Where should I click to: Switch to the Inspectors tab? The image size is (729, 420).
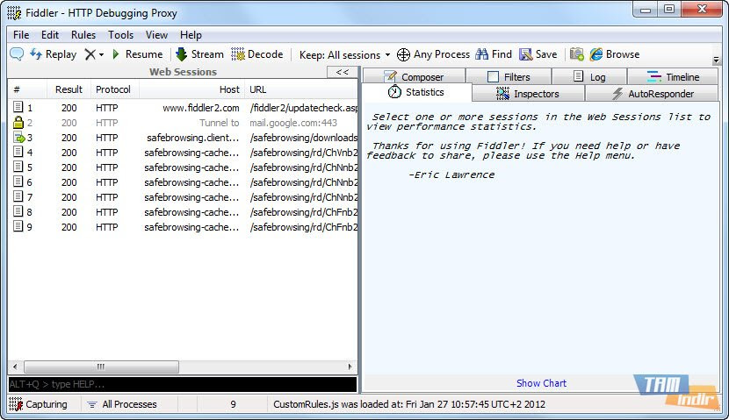point(529,93)
